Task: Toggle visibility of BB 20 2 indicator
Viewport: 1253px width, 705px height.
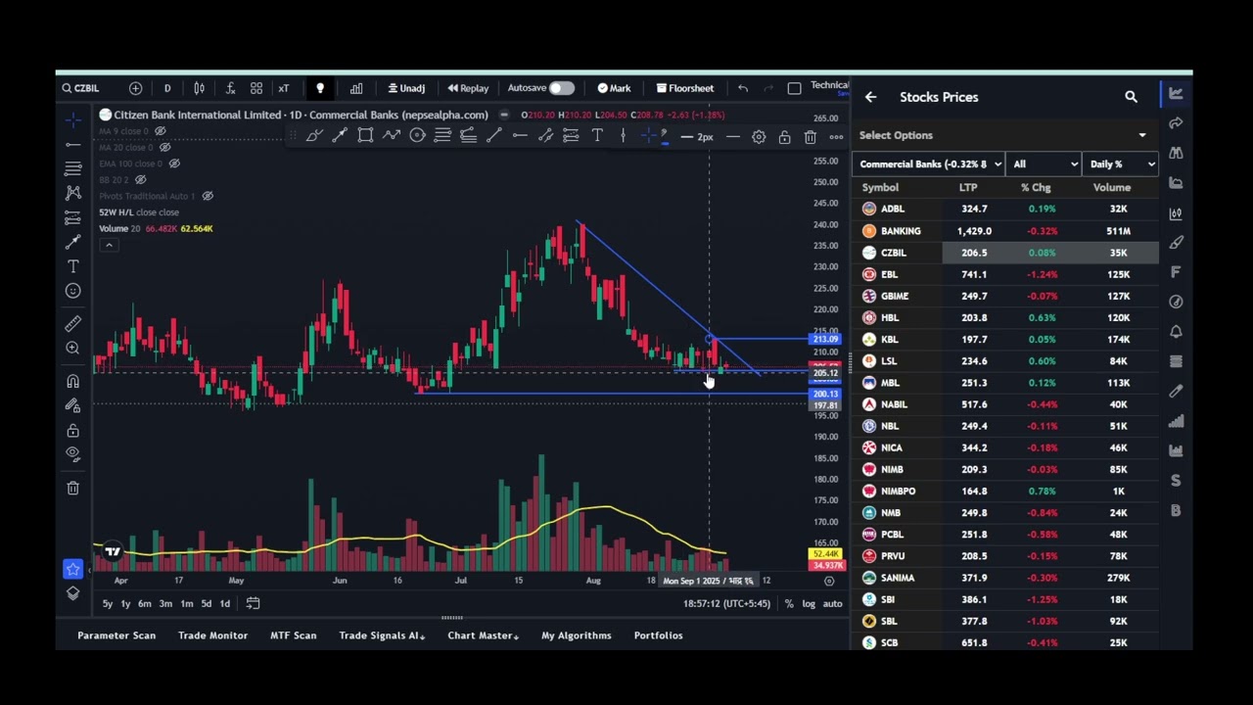Action: click(141, 179)
